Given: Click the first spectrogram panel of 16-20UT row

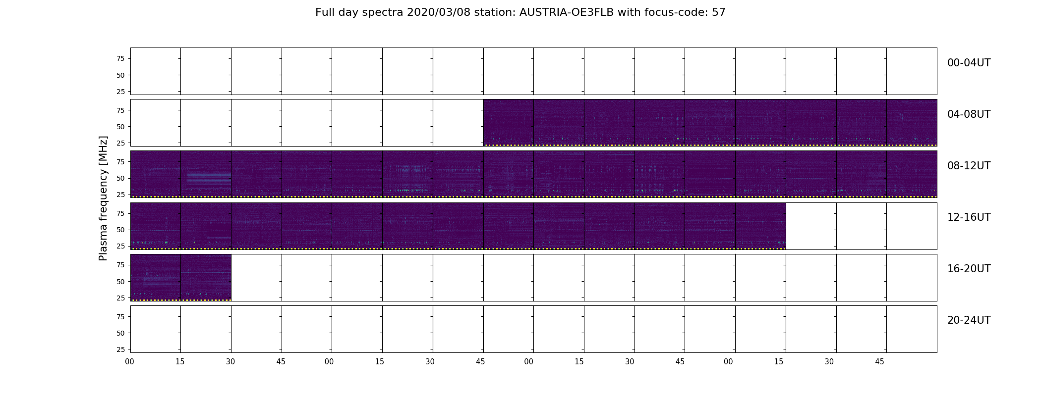Looking at the screenshot, I should 155,278.
